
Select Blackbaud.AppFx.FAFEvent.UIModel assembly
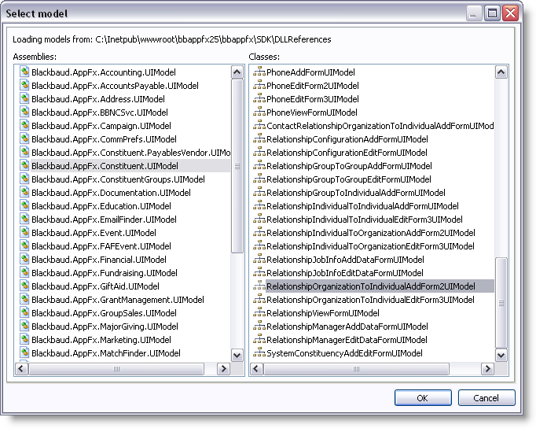click(101, 246)
